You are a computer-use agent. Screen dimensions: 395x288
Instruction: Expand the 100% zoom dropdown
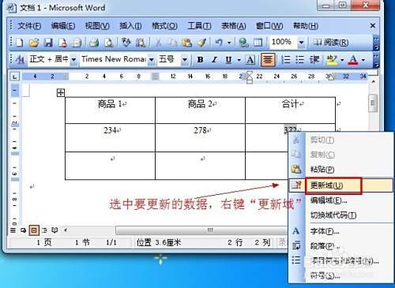301,43
